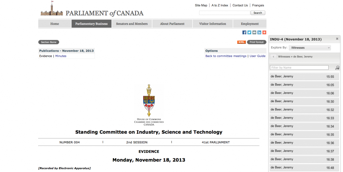Open the Explore By Witnesses dropdown
The image size is (343, 172).
pos(310,48)
